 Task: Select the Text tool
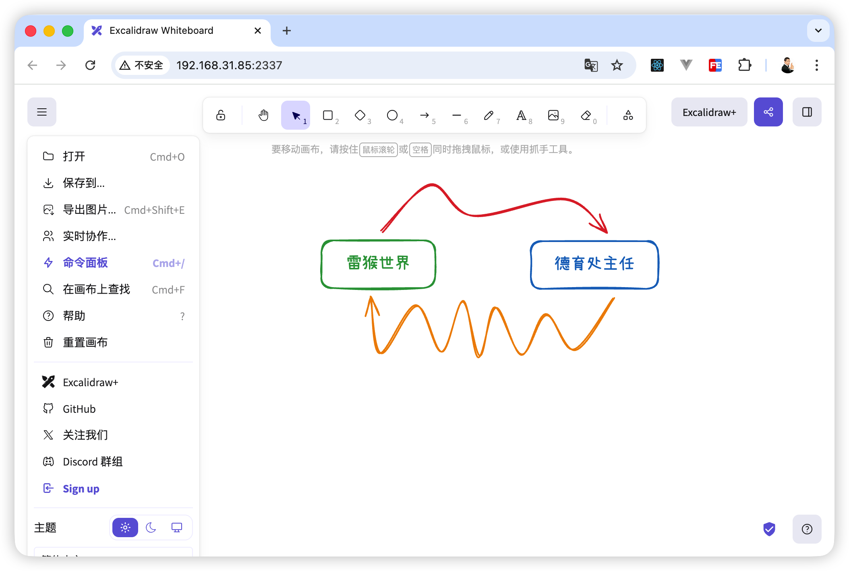[x=521, y=115]
